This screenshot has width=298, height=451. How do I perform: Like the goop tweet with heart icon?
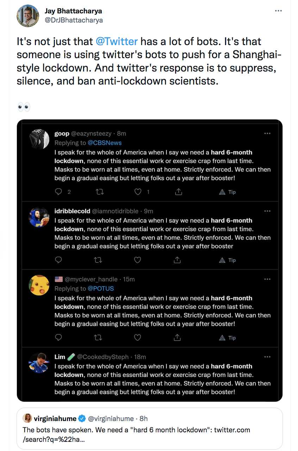tap(138, 192)
